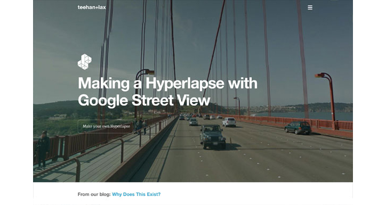Image resolution: width=386 pixels, height=205 pixels.
Task: Open the 'Why Does This Exist?' blog link
Action: coord(136,194)
